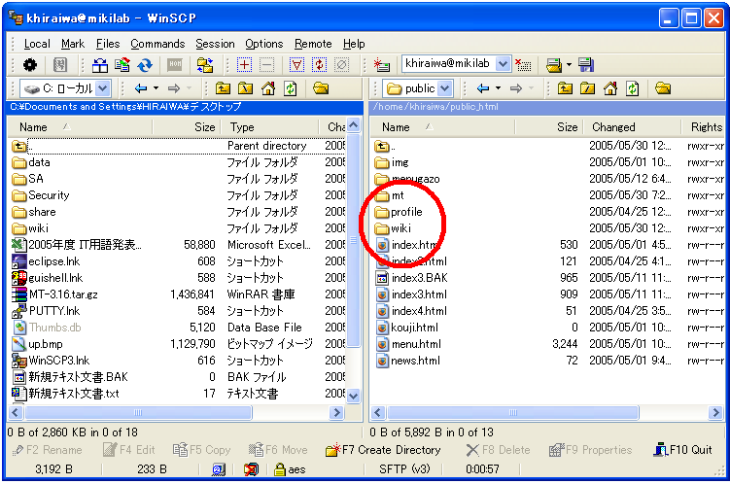Viewport: 730px width, 484px height.
Task: Go to remote parent directory icon
Action: pyautogui.click(x=565, y=88)
